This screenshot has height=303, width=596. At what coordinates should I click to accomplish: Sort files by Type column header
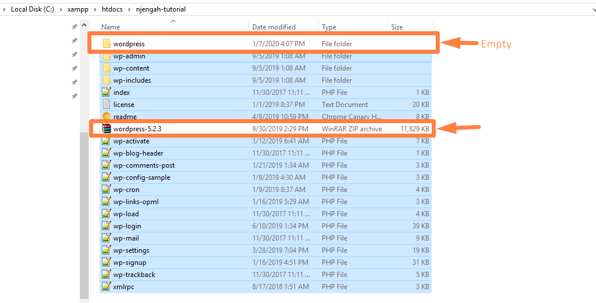(x=329, y=27)
